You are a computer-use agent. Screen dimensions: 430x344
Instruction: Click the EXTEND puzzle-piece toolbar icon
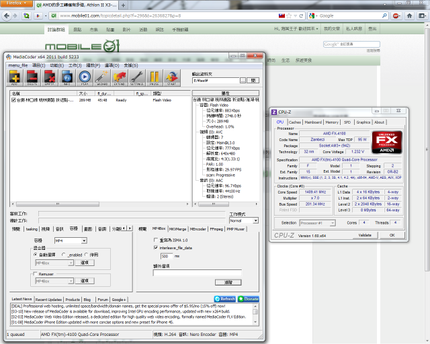tap(120, 78)
